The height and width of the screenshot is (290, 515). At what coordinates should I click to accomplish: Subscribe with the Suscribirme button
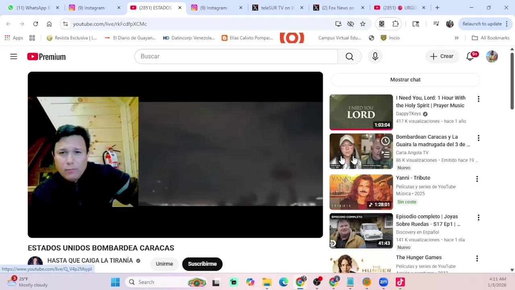pyautogui.click(x=202, y=264)
